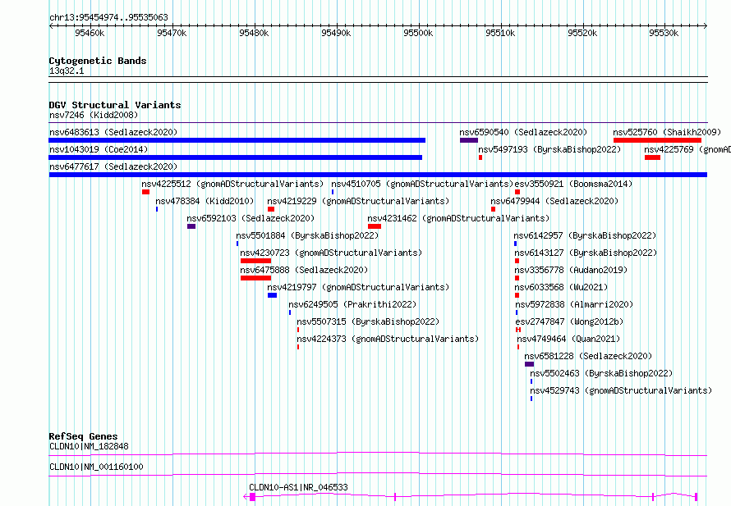Select the red nsv525760 (Shaikh2009) bar
This screenshot has height=506, width=731.
[657, 140]
